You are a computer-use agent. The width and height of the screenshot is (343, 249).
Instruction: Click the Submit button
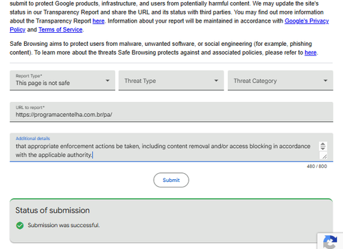coord(171,180)
